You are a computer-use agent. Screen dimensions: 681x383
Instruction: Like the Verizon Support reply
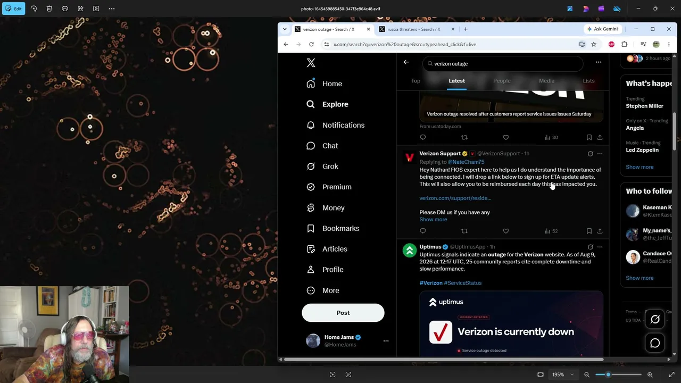click(505, 231)
